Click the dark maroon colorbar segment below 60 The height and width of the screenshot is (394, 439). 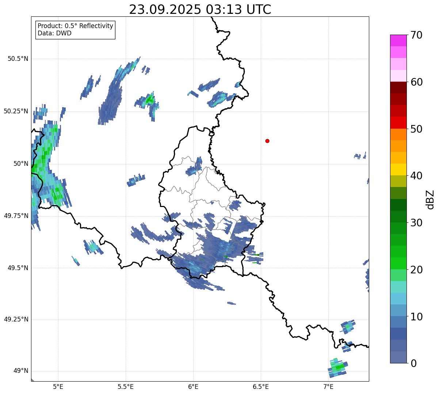click(398, 87)
